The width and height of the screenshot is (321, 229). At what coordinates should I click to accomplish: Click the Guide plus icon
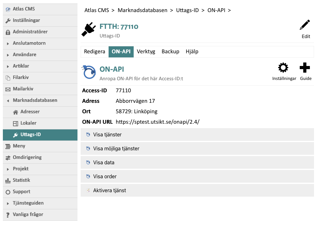(305, 68)
